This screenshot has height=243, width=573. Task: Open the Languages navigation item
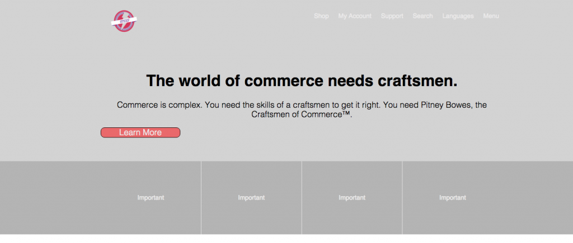[458, 16]
